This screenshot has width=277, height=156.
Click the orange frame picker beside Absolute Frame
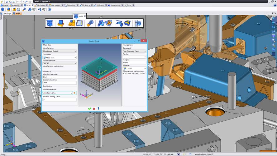pos(74,93)
